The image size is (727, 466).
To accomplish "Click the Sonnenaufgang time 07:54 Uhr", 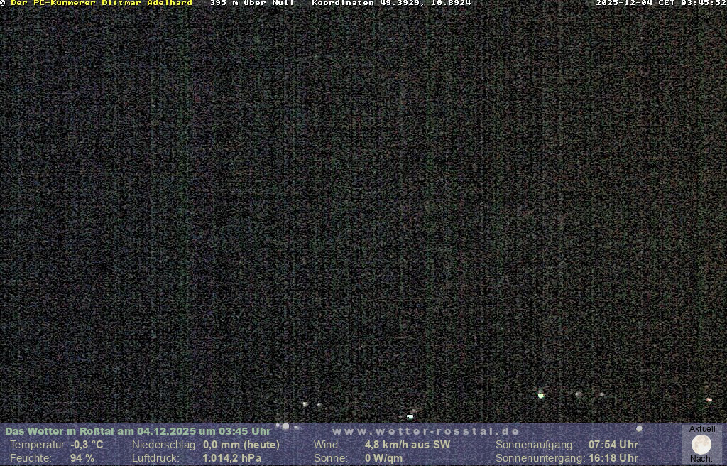I will (x=613, y=445).
